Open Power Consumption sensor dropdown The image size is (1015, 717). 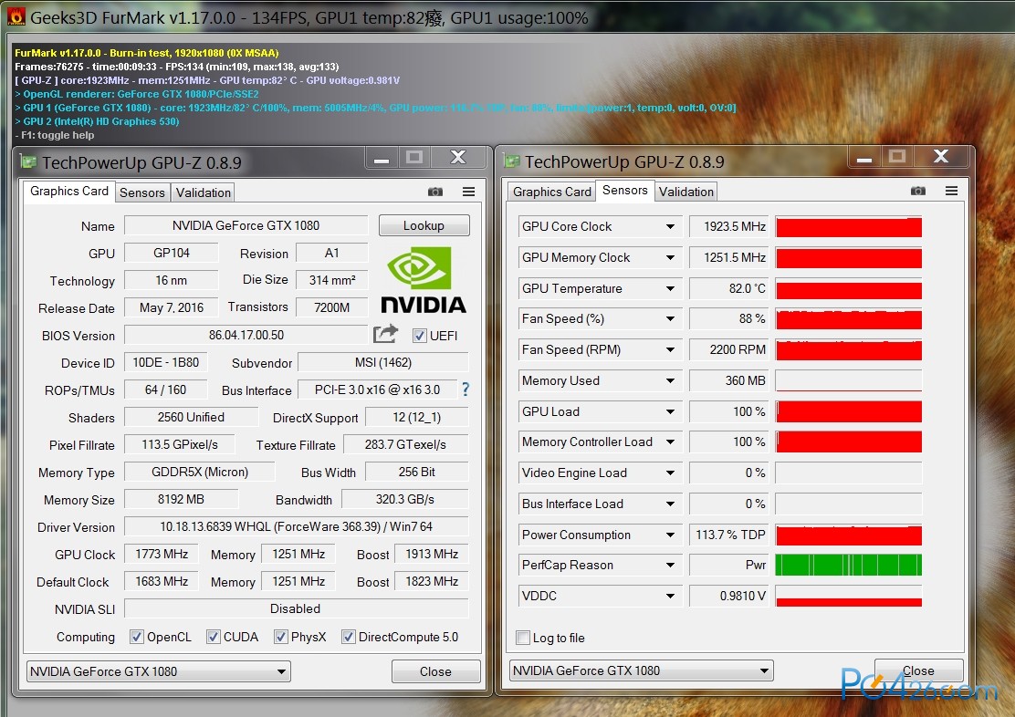click(670, 535)
